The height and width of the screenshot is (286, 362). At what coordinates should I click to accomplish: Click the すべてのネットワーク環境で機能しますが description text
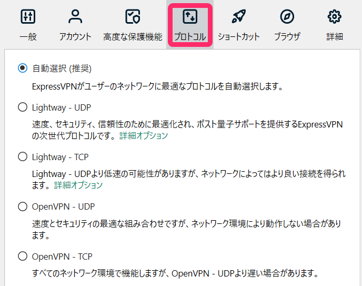pos(175,273)
